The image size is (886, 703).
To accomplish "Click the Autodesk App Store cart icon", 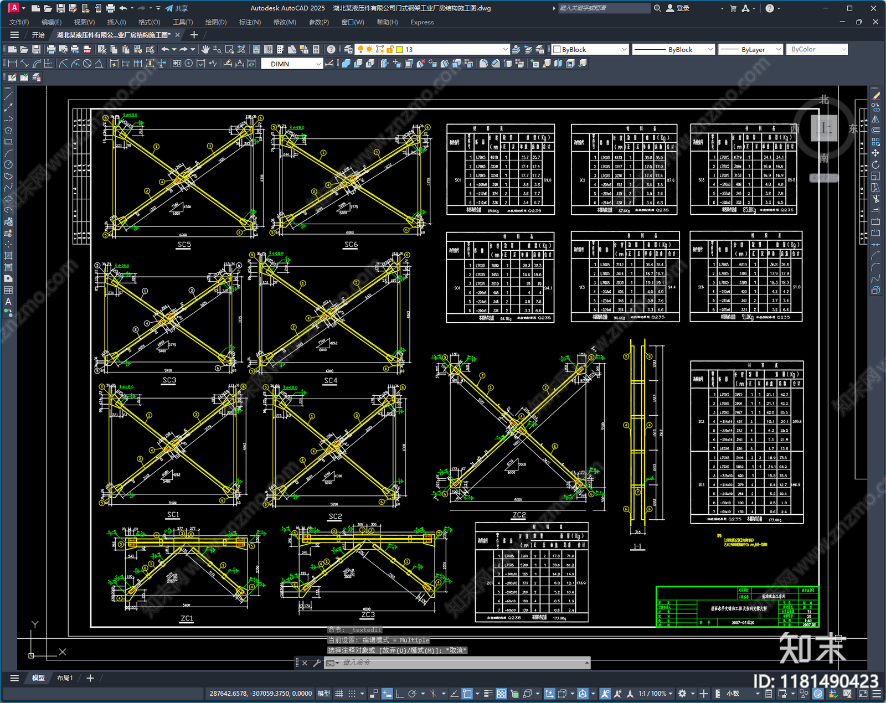I will click(733, 8).
